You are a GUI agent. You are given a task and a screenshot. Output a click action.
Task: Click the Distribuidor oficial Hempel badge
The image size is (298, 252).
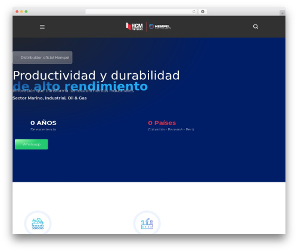pyautogui.click(x=42, y=58)
